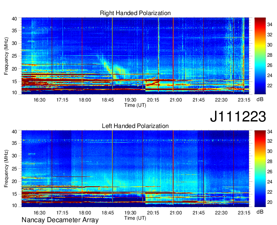Click the 25 MHz tick on upper plot

14,56
